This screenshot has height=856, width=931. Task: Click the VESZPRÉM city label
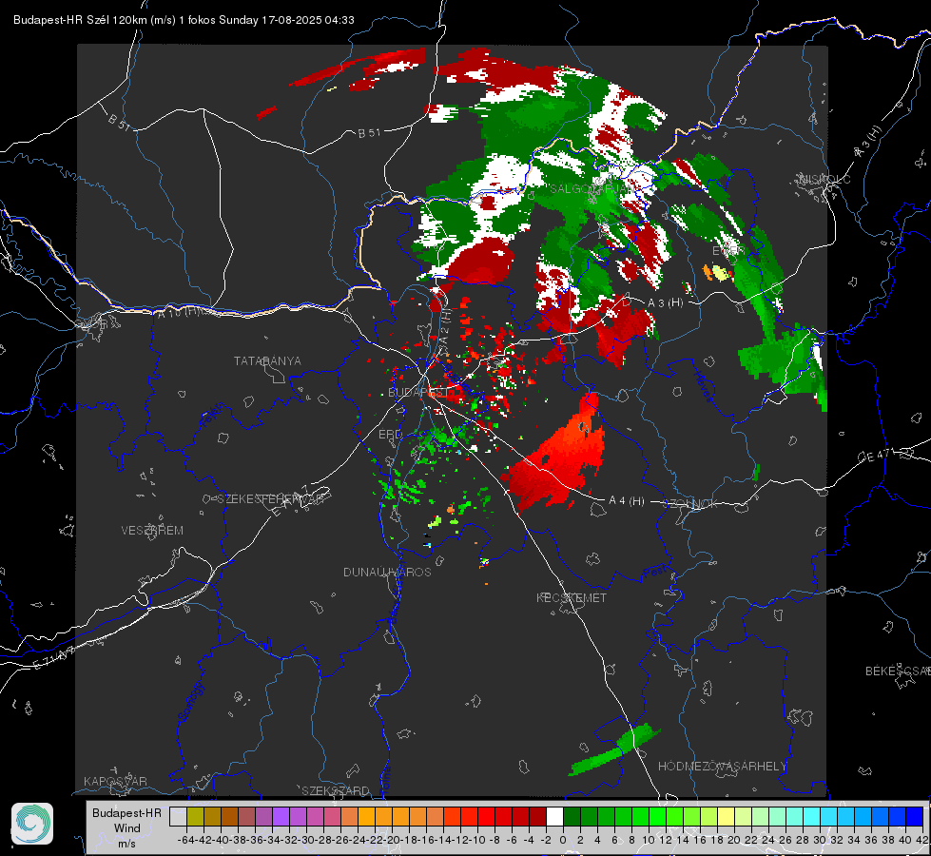152,531
